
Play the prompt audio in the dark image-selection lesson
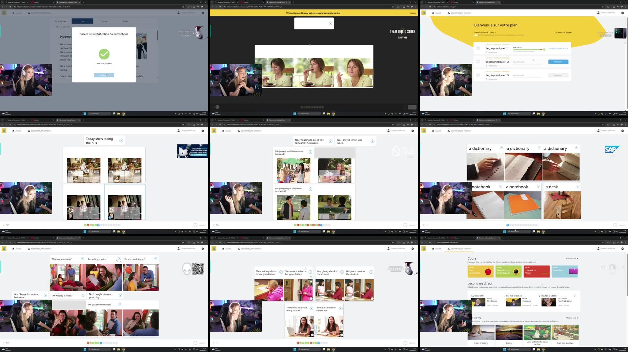pos(330,24)
